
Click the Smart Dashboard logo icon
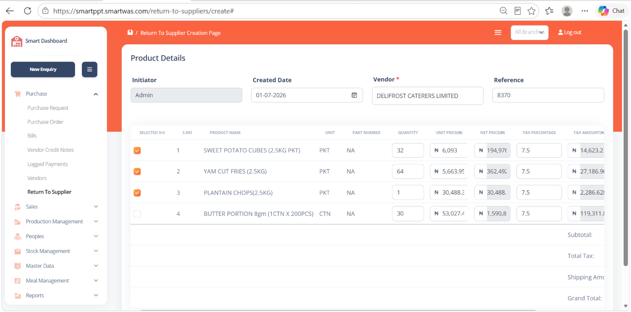(x=17, y=41)
